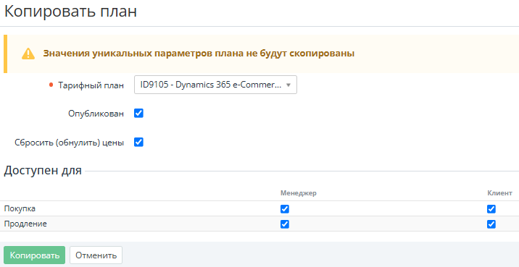Click the green Копировать button
This screenshot has height=267, width=519.
(34, 255)
